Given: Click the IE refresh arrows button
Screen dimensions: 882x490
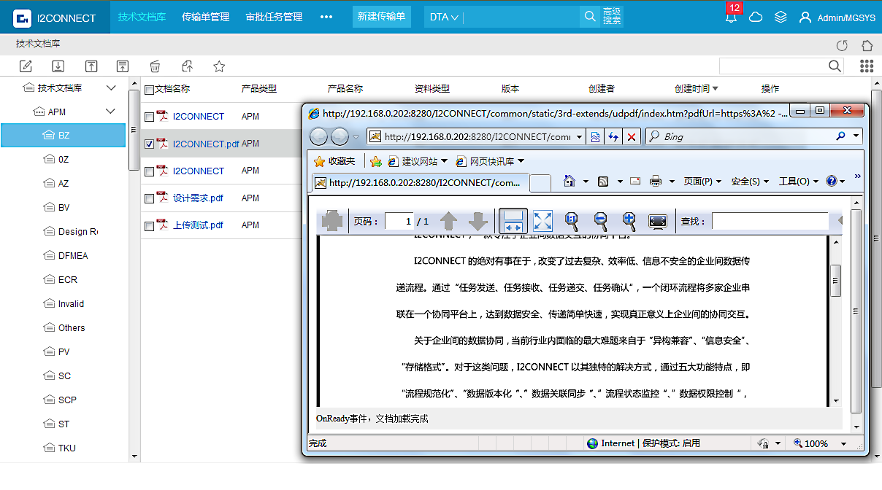Looking at the screenshot, I should (613, 136).
